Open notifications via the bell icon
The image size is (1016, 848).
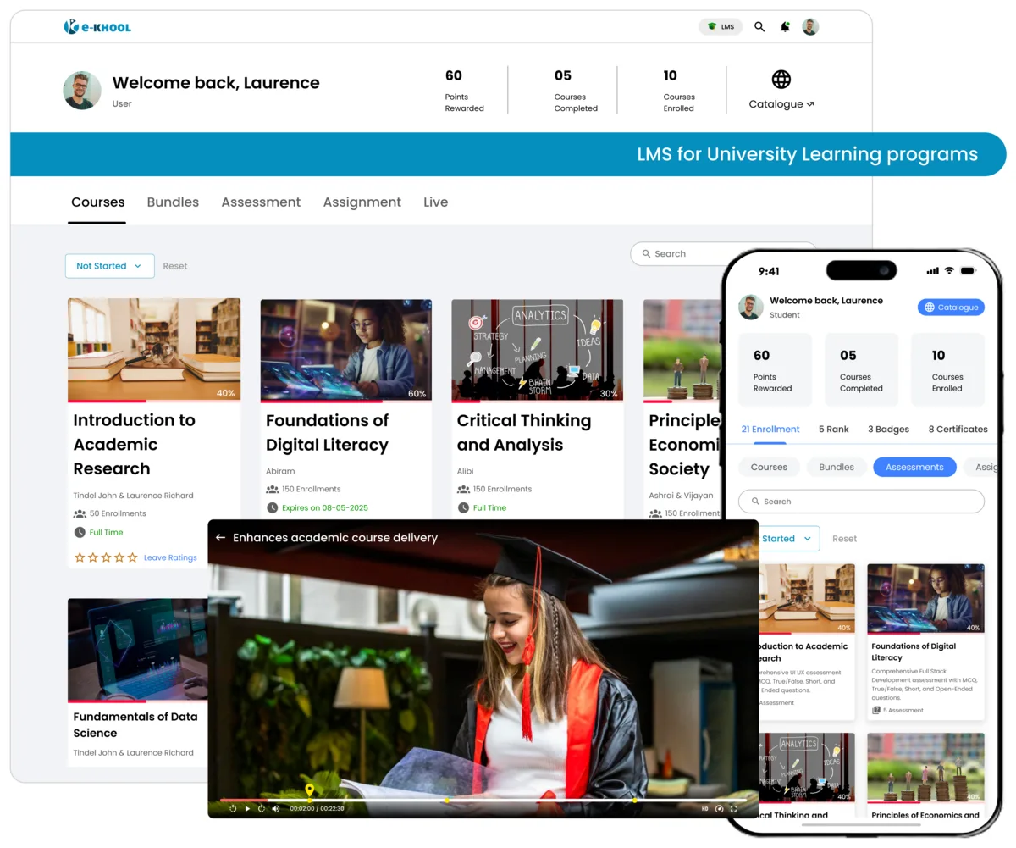click(x=784, y=26)
